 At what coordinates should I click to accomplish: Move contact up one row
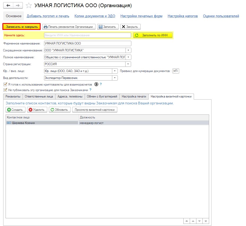pos(193,221)
